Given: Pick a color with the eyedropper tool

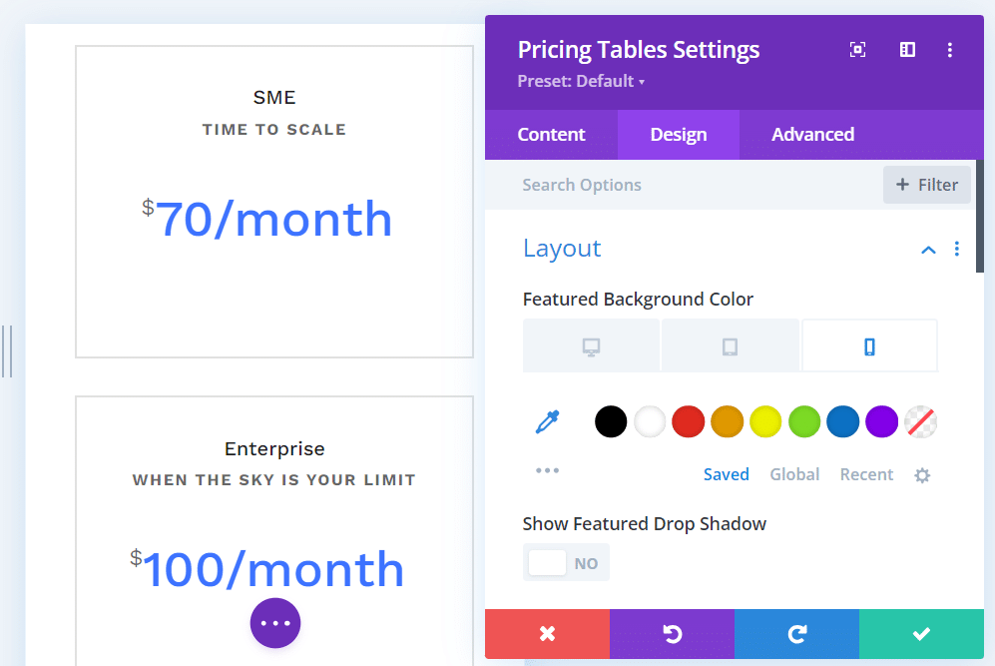Looking at the screenshot, I should click(547, 421).
